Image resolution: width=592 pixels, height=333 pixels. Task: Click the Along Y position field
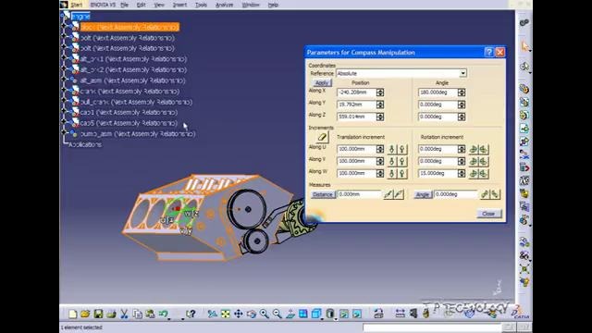pos(356,105)
